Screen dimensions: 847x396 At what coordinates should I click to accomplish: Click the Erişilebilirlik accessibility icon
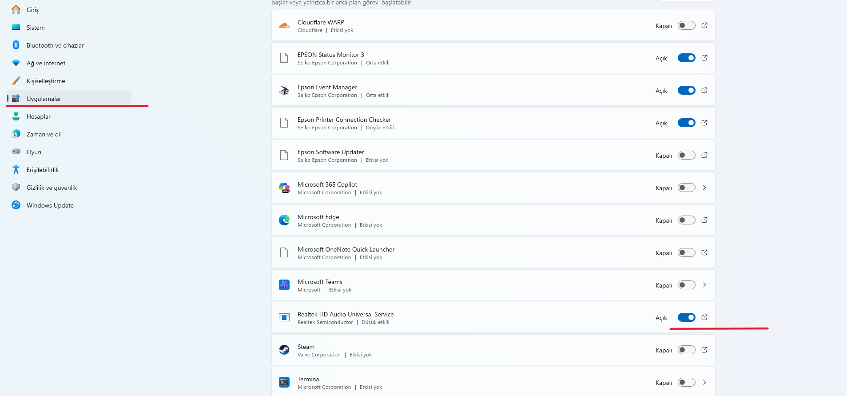coord(16,169)
